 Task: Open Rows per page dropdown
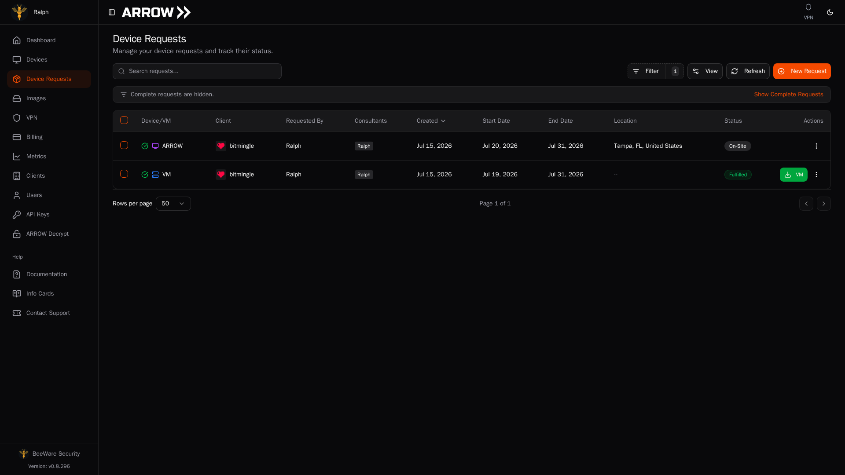click(173, 204)
